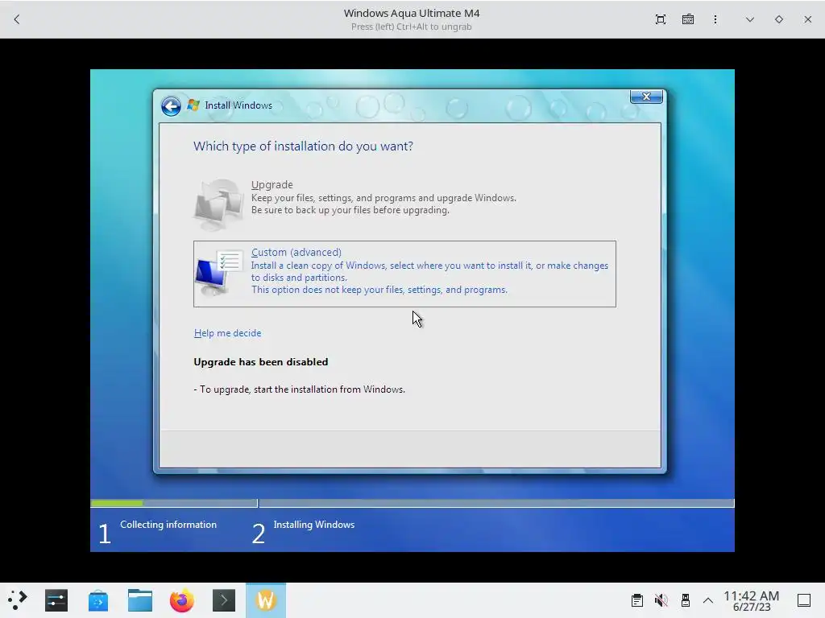
Task: Go back using the viewer's top-left chevron
Action: (17, 19)
